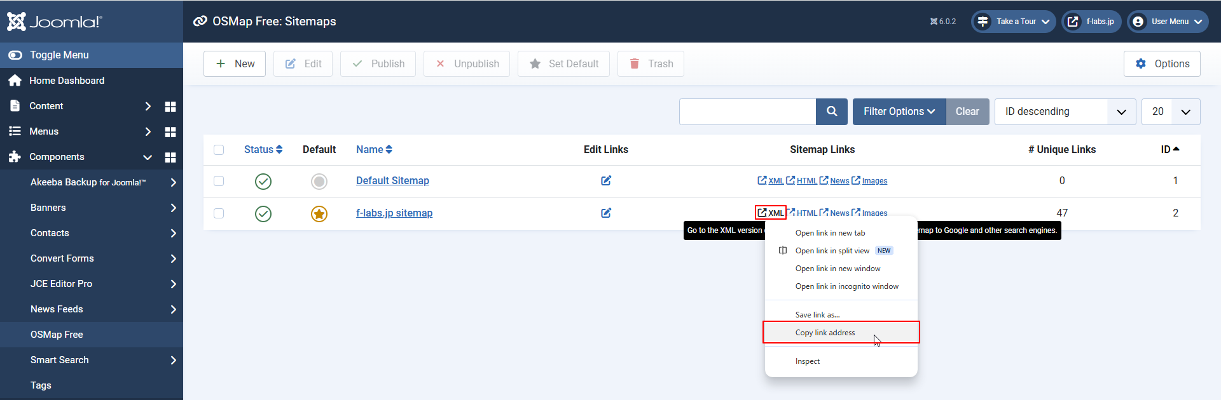Expand Contacts submenu
1221x400 pixels.
point(174,233)
